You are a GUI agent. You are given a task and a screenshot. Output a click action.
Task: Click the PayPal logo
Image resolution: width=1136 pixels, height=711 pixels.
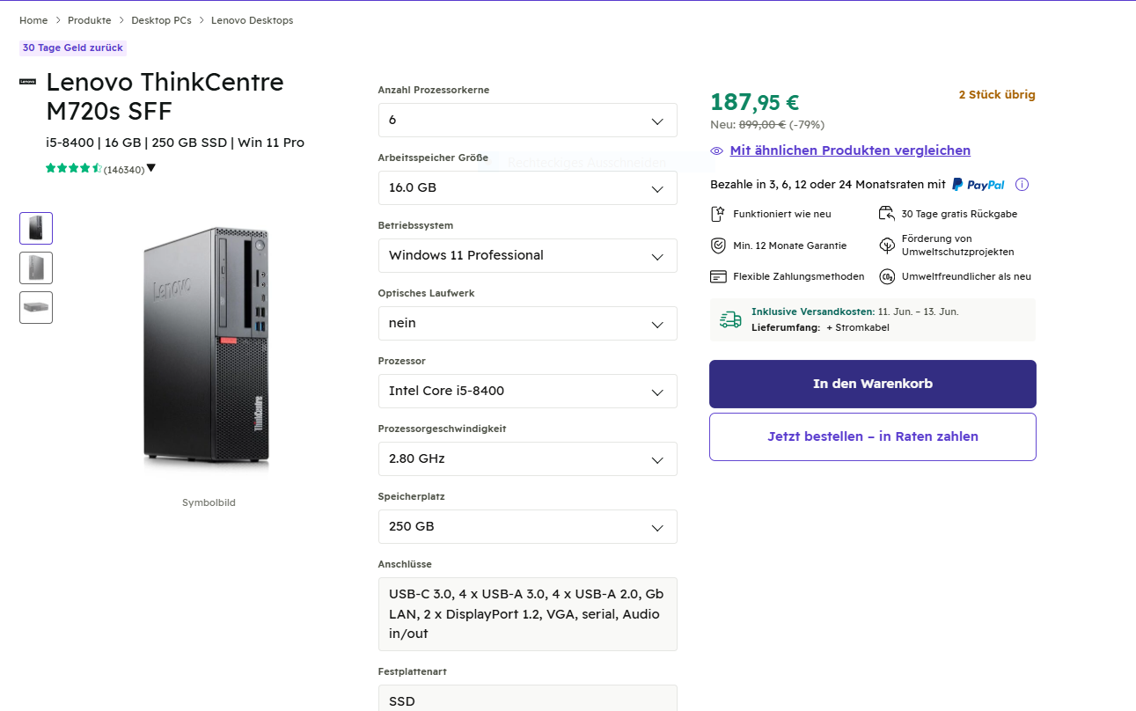pos(978,185)
